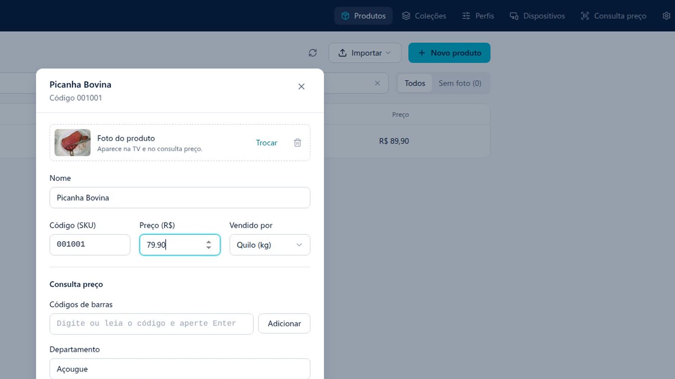Close the Picanha Bovina dialog
This screenshot has width=675, height=379.
tap(301, 86)
